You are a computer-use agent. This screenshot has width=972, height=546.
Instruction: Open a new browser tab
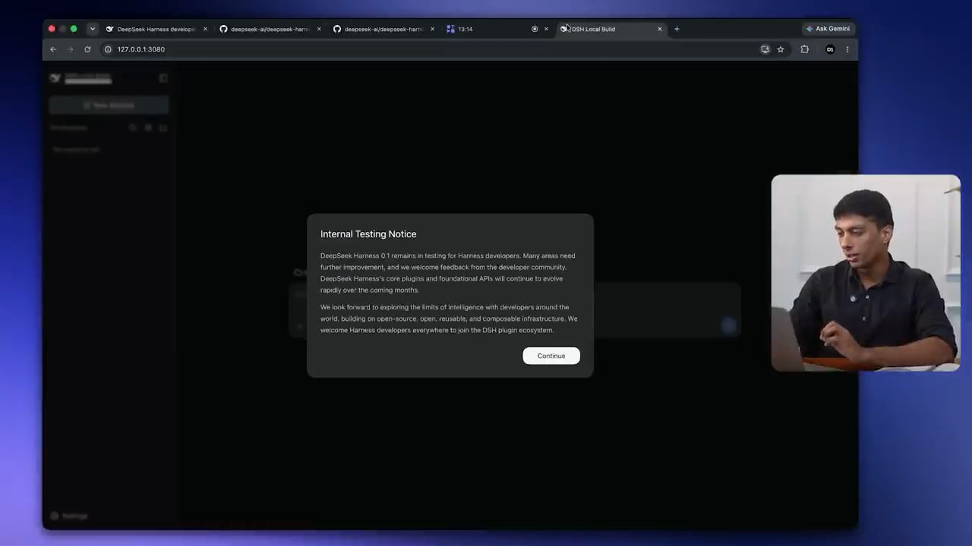pyautogui.click(x=677, y=29)
